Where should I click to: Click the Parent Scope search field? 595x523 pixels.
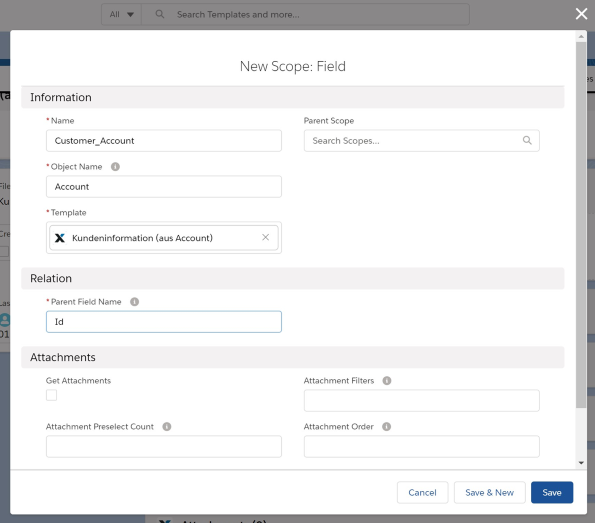click(x=421, y=141)
